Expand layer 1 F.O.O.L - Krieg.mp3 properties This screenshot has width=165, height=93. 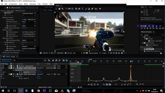(x=10, y=66)
